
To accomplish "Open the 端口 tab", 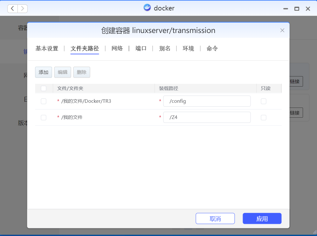I will 141,49.
